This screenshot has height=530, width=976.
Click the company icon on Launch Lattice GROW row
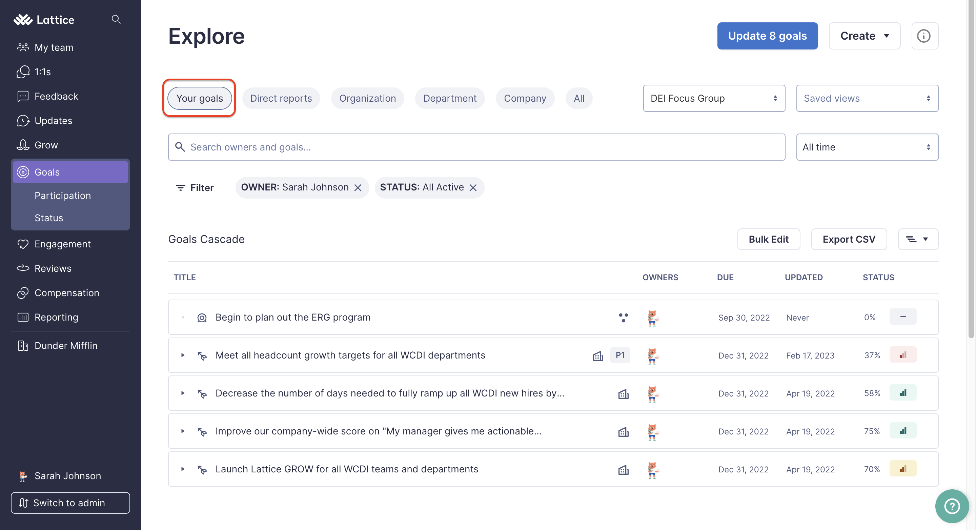[x=623, y=469]
